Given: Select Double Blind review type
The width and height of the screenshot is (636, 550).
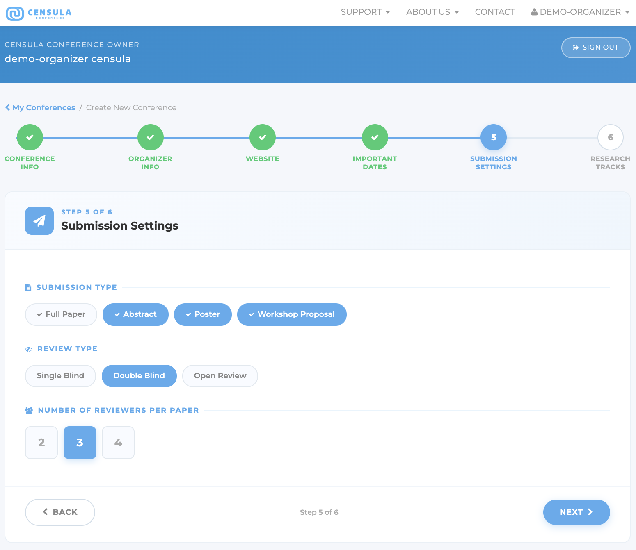Looking at the screenshot, I should pyautogui.click(x=139, y=376).
